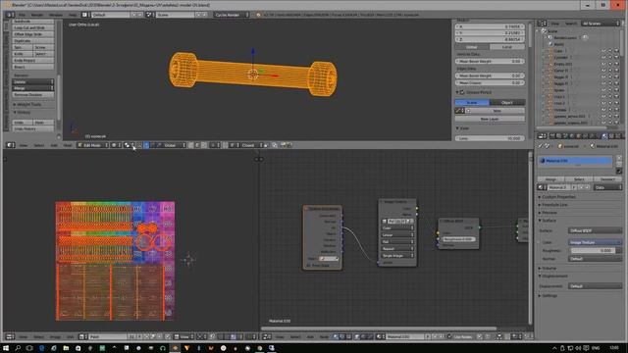Expand the Freestyle Line panel

[554, 205]
